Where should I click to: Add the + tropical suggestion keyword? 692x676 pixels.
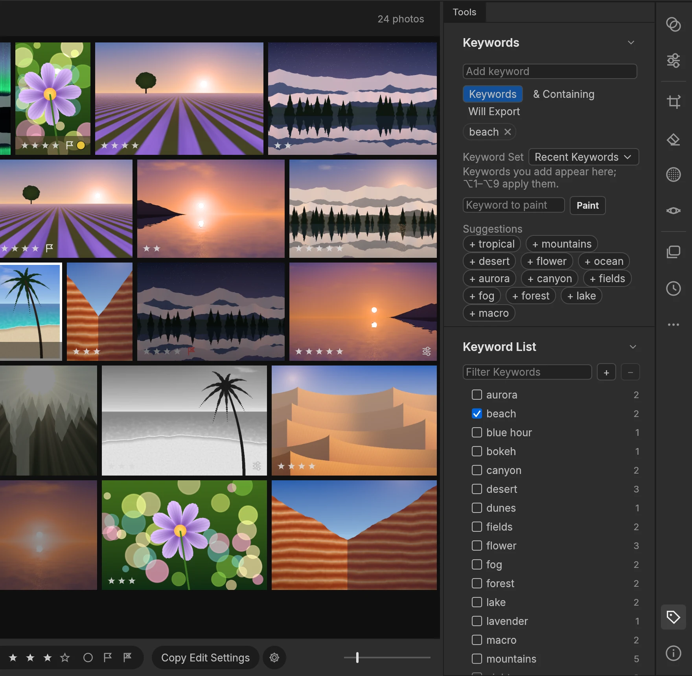pos(492,244)
